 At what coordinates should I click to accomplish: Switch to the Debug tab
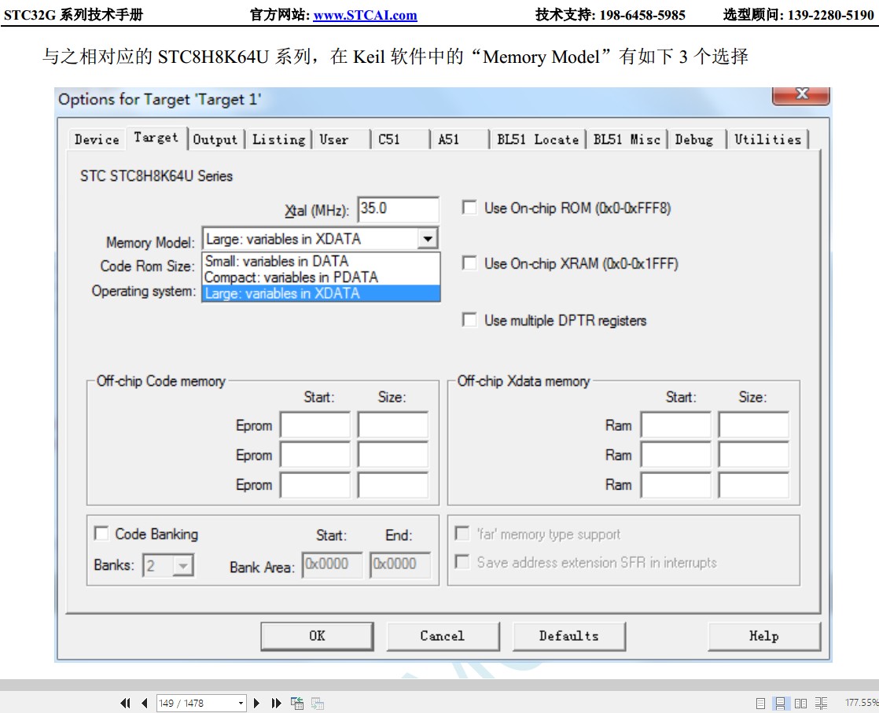(x=694, y=140)
